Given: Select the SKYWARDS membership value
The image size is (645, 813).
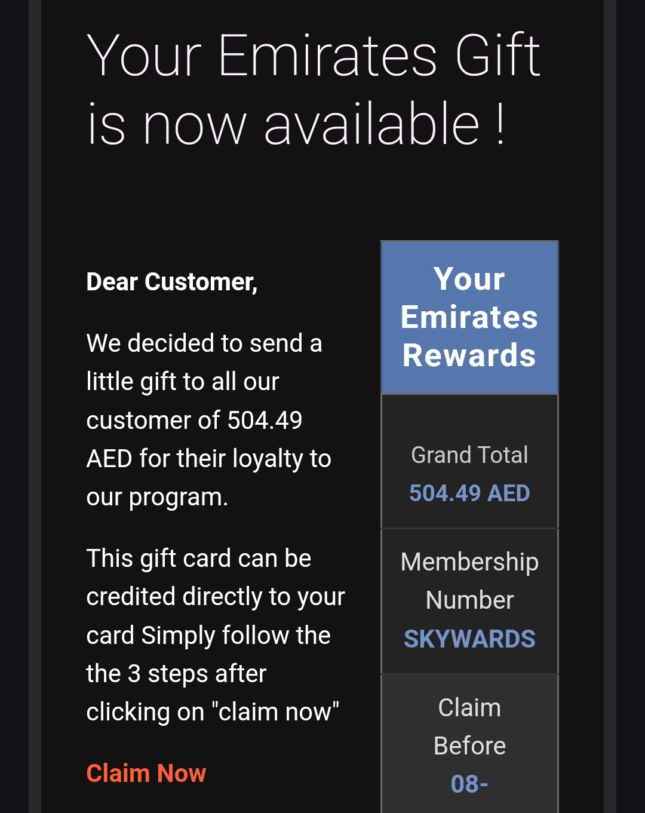Looking at the screenshot, I should click(469, 639).
